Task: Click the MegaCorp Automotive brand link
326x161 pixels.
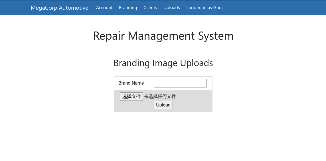Action: point(59,8)
